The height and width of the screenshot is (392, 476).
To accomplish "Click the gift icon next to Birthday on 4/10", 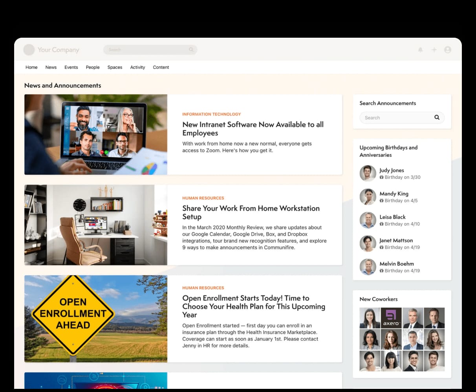I will tap(381, 224).
